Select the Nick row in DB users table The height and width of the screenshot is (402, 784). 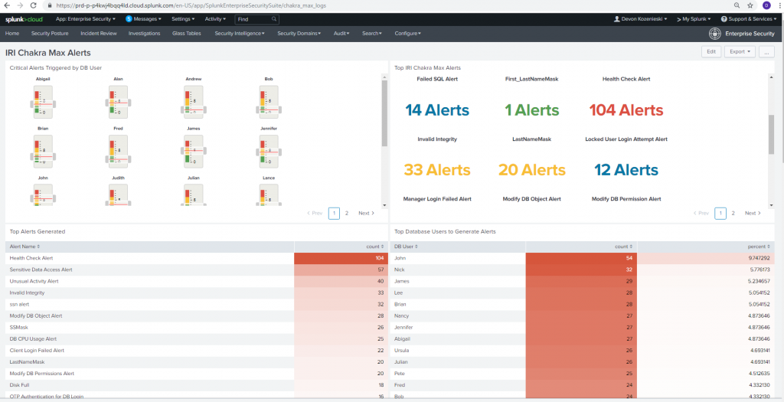coord(582,270)
